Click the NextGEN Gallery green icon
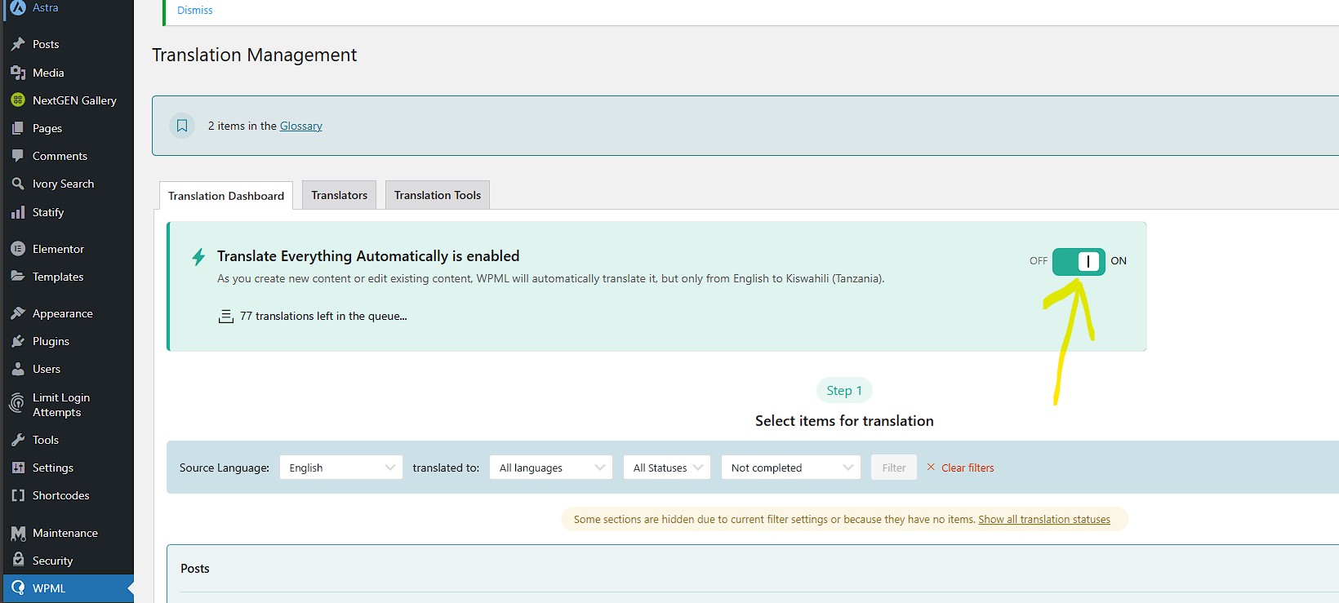This screenshot has width=1339, height=603. (18, 100)
